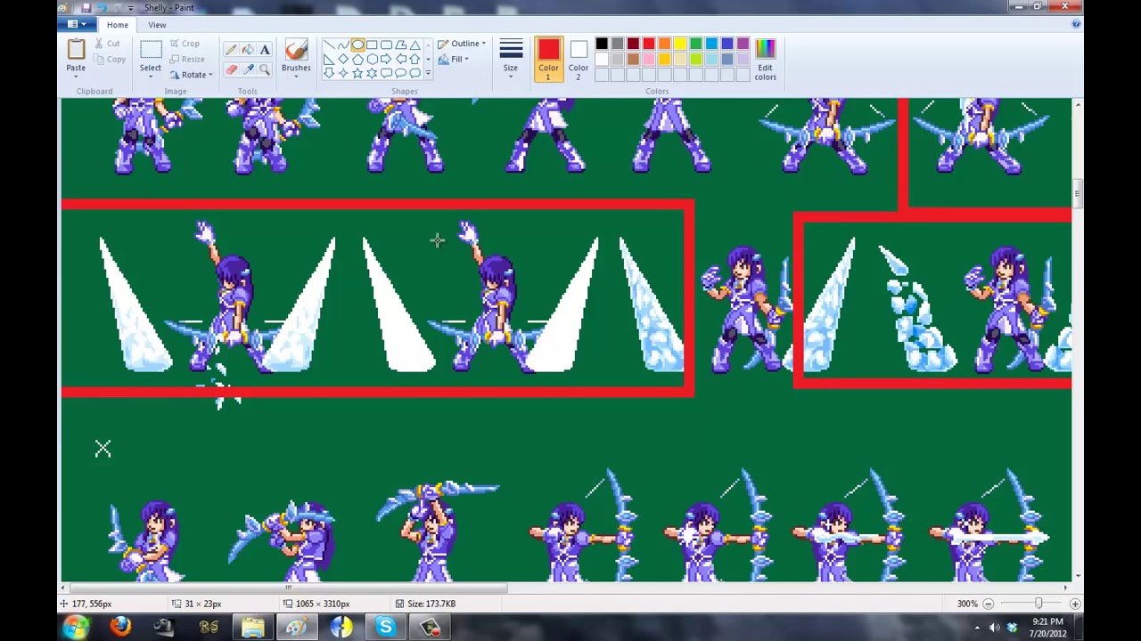
Task: Click the Resize button
Action: pos(186,60)
